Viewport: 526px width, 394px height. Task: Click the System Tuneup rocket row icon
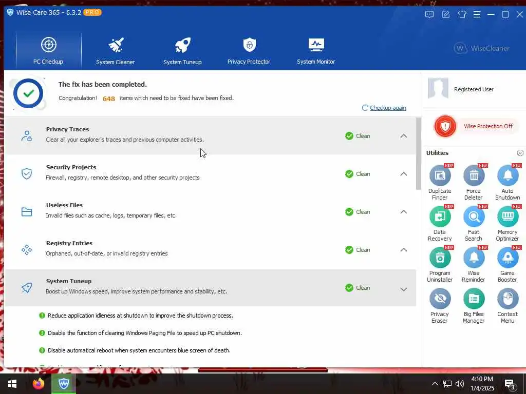coord(27,288)
